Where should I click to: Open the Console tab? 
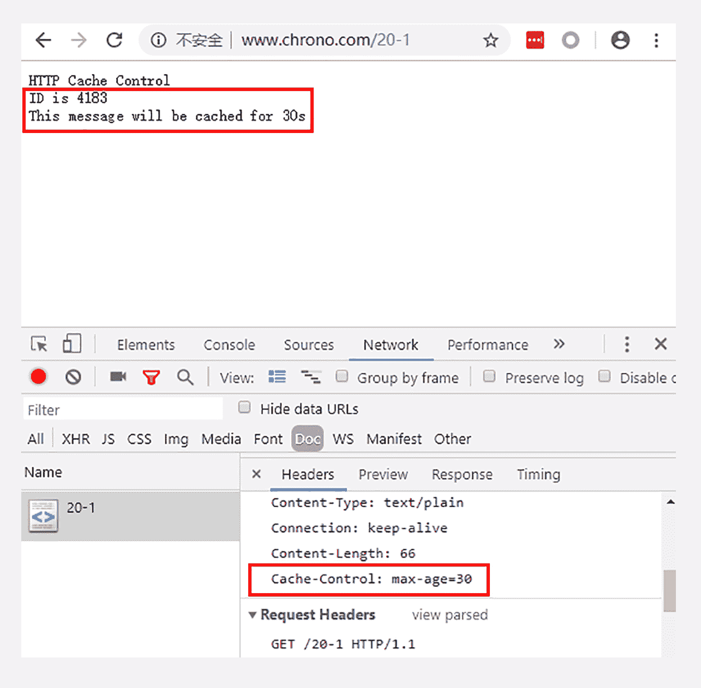tap(229, 345)
